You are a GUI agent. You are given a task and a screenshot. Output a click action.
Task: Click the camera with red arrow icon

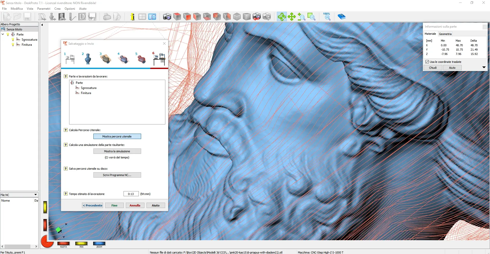(257, 17)
